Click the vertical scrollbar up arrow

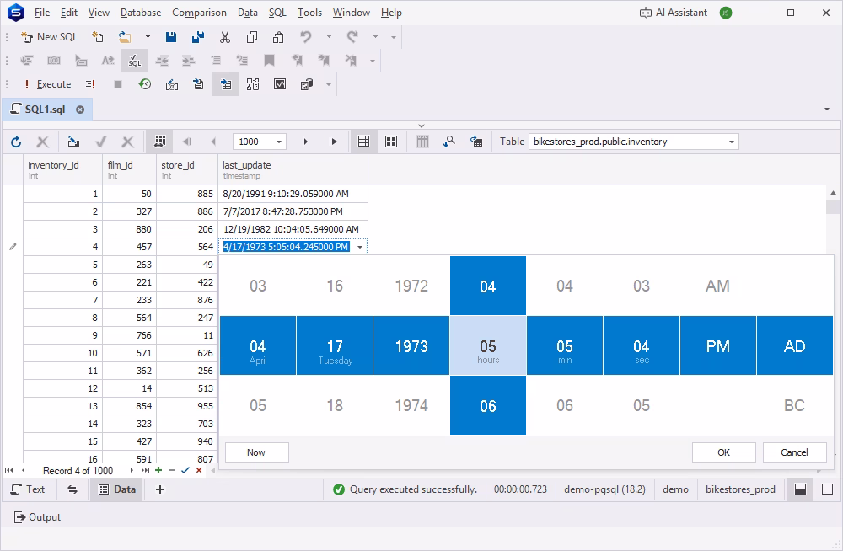tap(834, 192)
